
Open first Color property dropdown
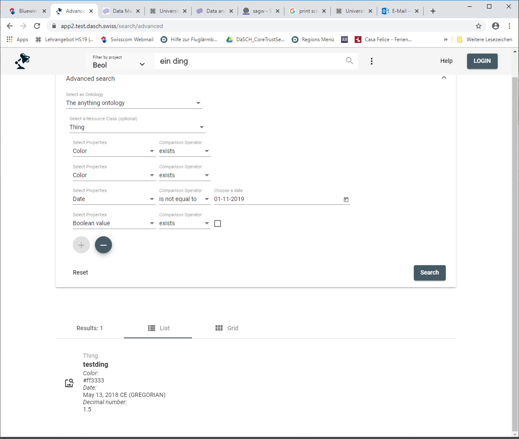click(x=114, y=151)
